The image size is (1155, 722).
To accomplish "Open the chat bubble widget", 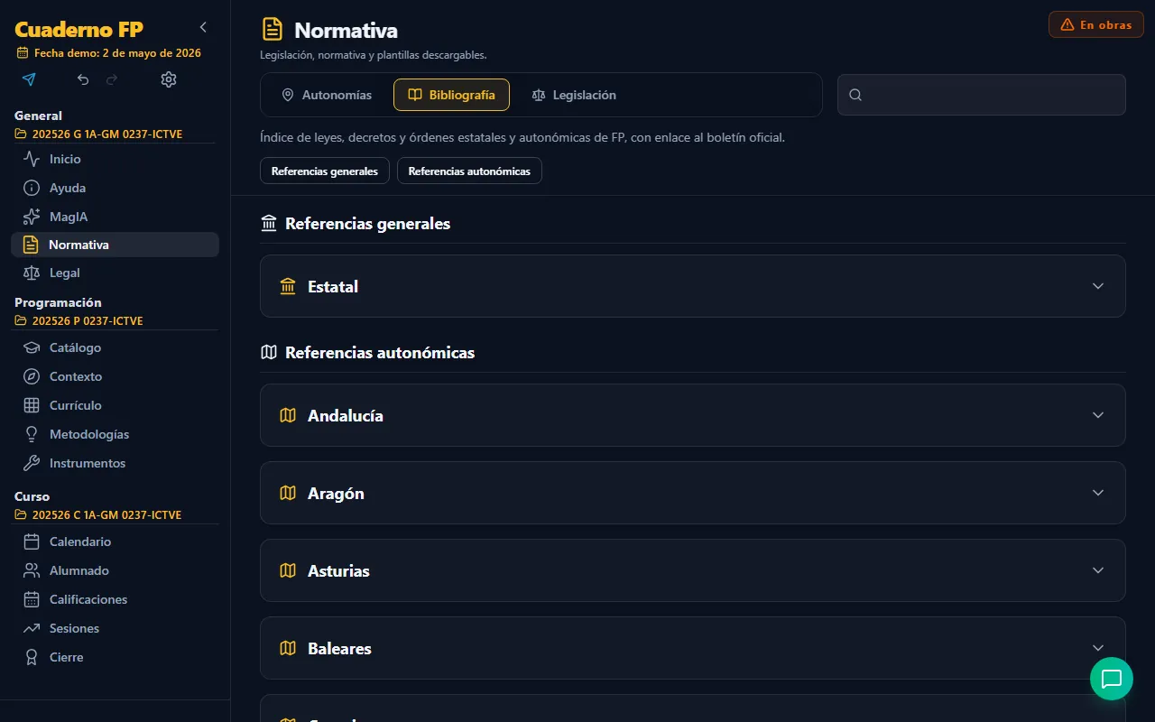I will (1112, 679).
